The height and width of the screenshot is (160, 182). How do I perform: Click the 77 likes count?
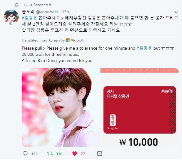83,154
